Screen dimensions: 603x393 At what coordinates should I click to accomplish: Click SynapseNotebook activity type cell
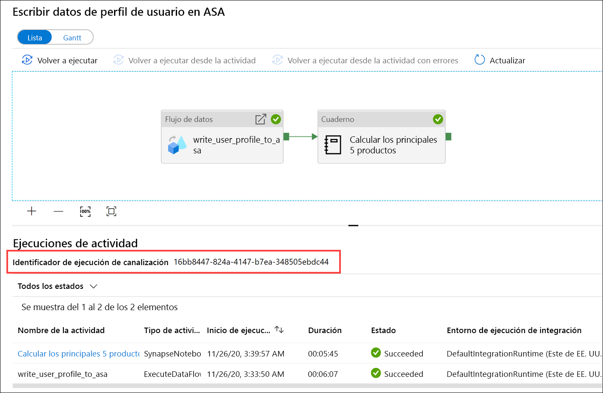[172, 353]
